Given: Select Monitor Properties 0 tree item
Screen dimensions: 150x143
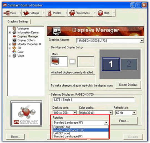Looking at the screenshot, I should tap(29, 44).
